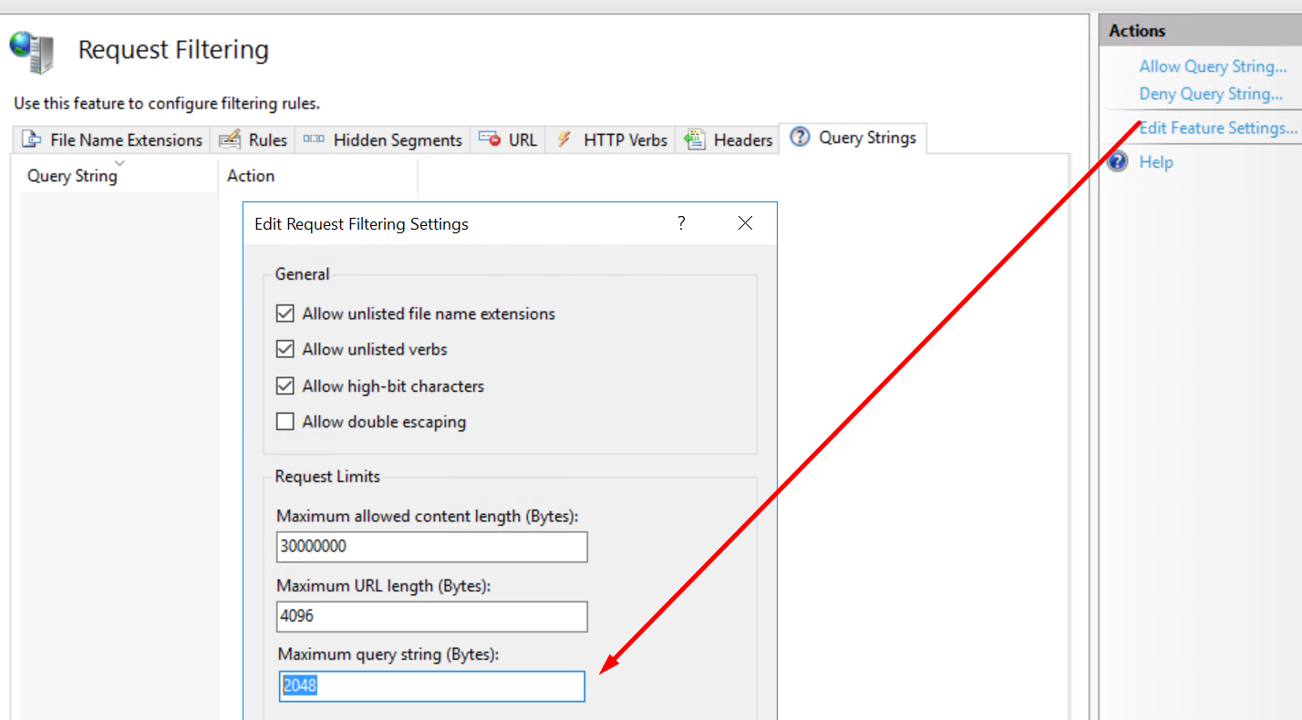The image size is (1302, 720).
Task: Open Allow Query String dialog
Action: click(x=1214, y=66)
